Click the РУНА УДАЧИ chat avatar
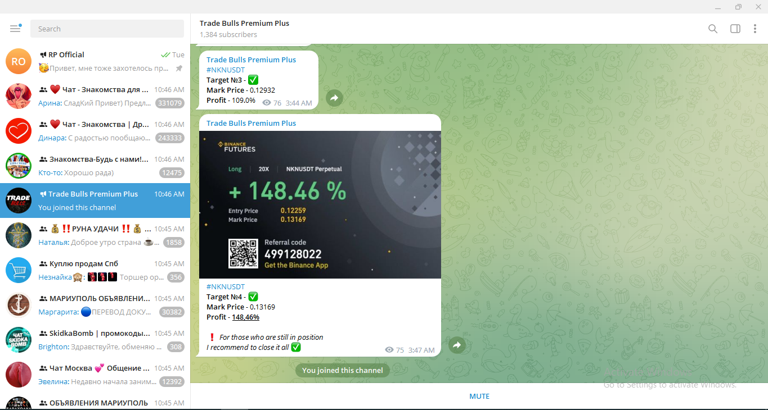Image resolution: width=768 pixels, height=410 pixels. click(x=19, y=235)
